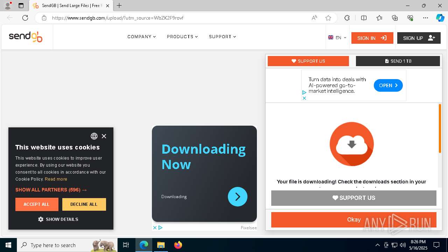Toggle split screen view
The height and width of the screenshot is (252, 448).
pos(364,18)
